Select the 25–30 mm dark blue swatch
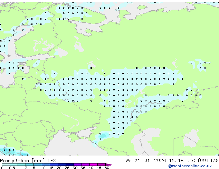This screenshot has width=219, height=169. pos(70,165)
